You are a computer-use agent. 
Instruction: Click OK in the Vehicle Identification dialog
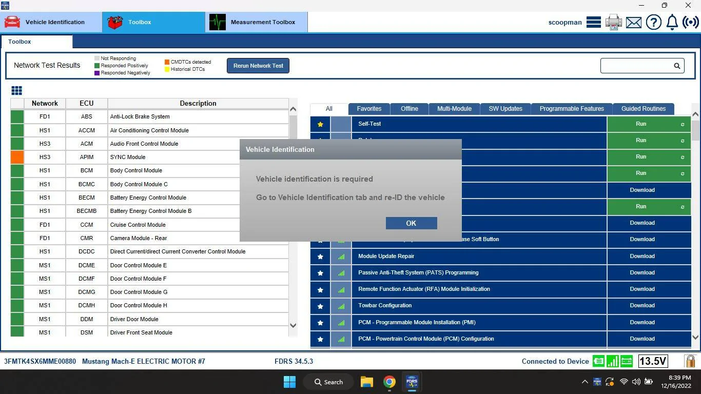click(411, 223)
